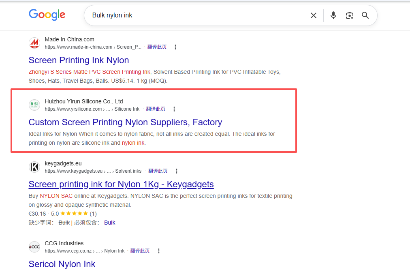Click the Huizhou Yirun Silicone Co., Ltd name
Screen dimensions: 410x272
(84, 101)
